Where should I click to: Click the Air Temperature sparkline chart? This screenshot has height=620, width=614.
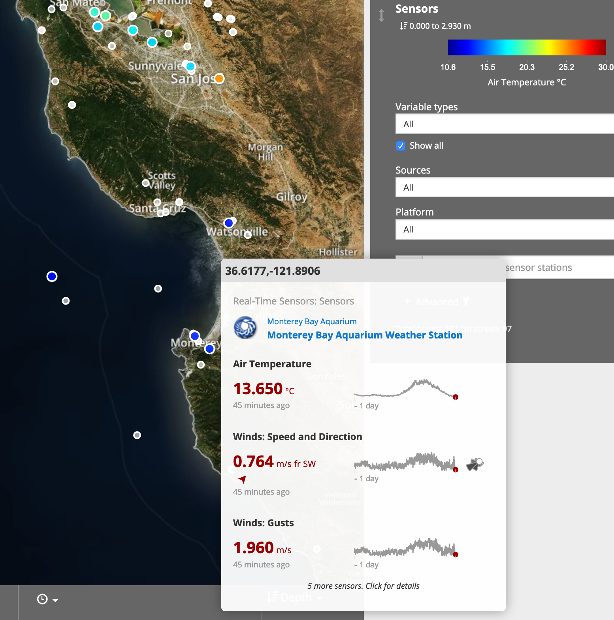click(406, 389)
